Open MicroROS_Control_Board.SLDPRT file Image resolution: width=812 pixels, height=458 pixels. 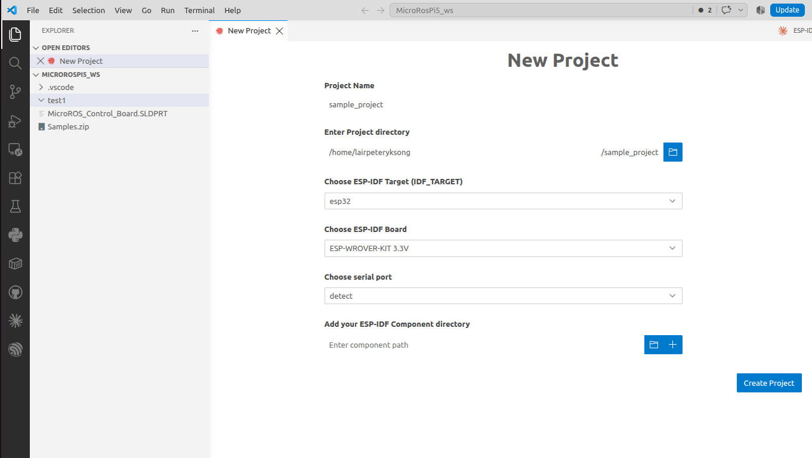pos(119,113)
